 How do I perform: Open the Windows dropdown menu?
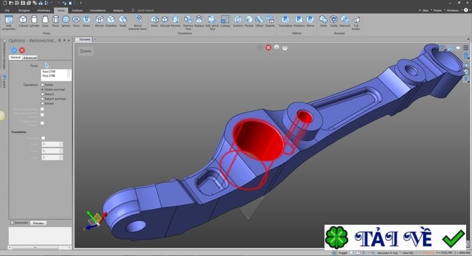click(453, 10)
